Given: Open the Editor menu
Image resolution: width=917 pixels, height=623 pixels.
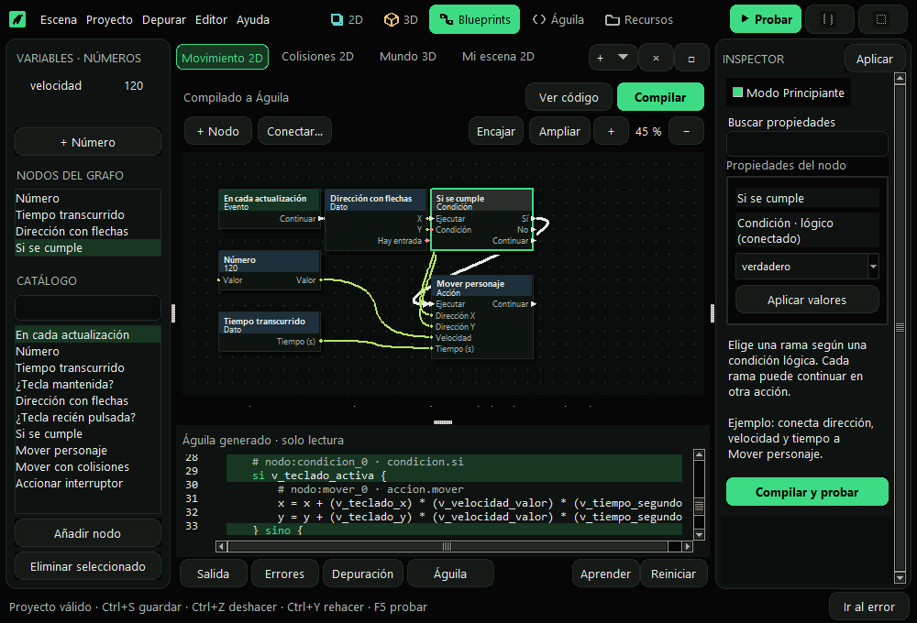Looking at the screenshot, I should point(211,19).
